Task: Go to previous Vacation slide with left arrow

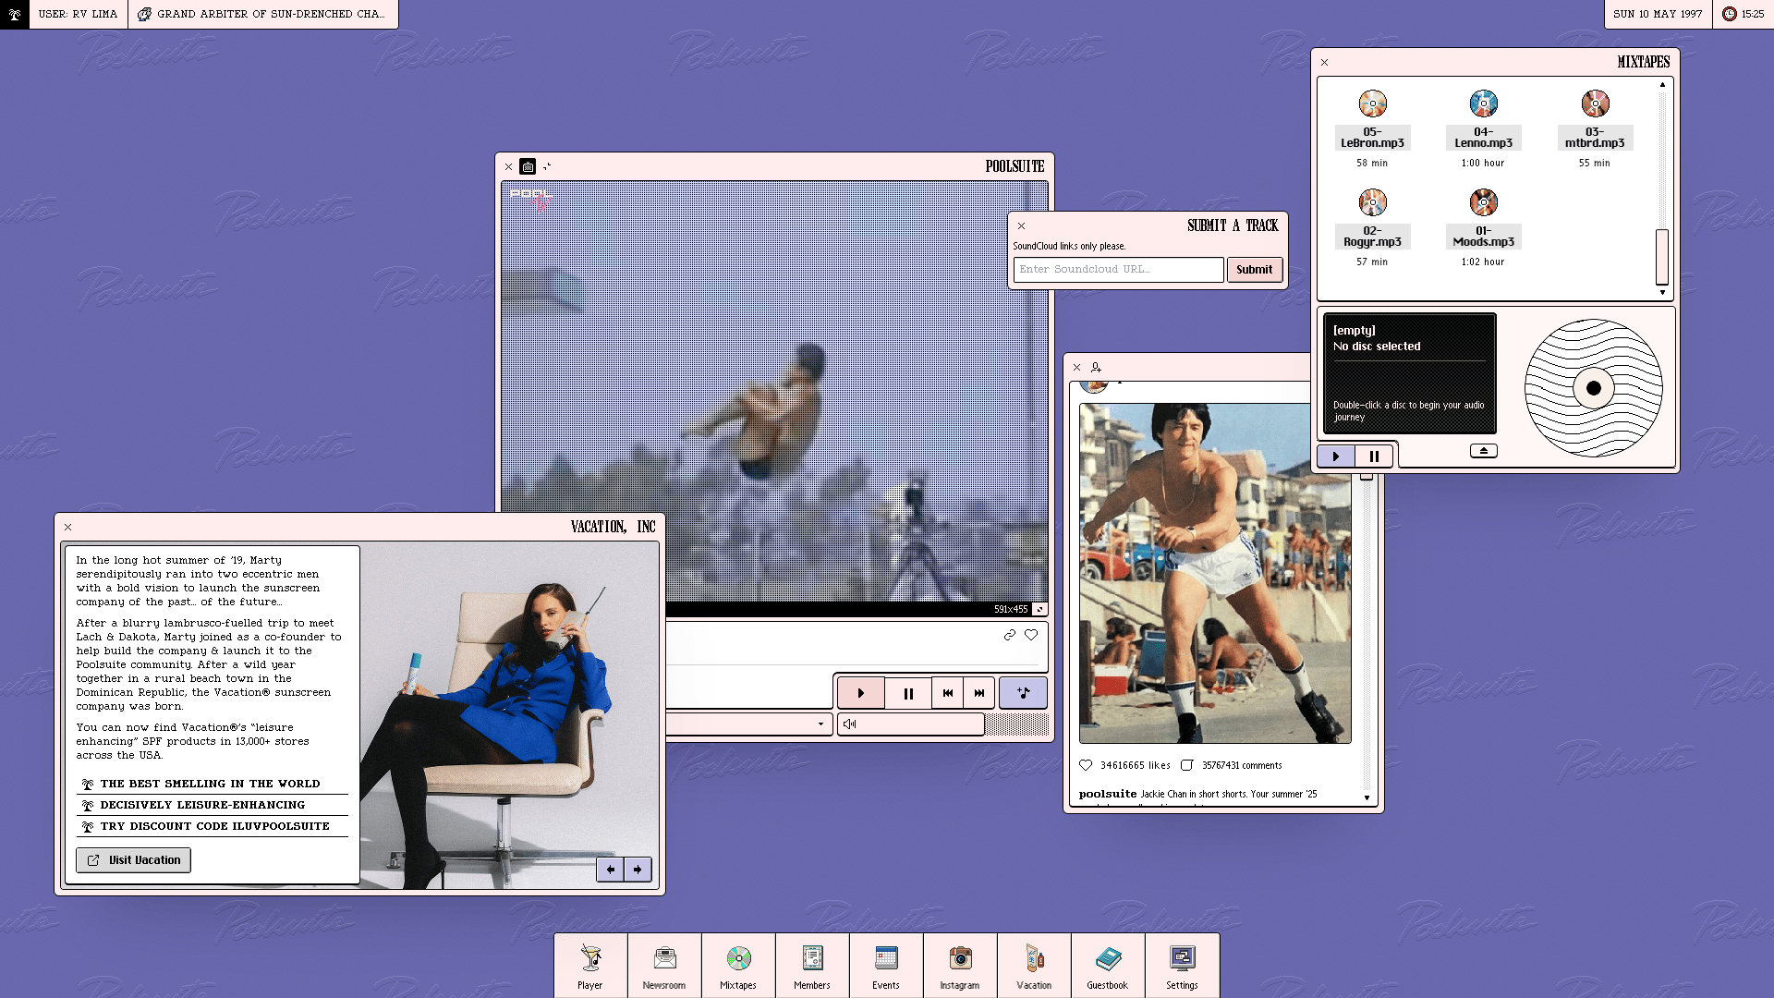Action: 610,870
